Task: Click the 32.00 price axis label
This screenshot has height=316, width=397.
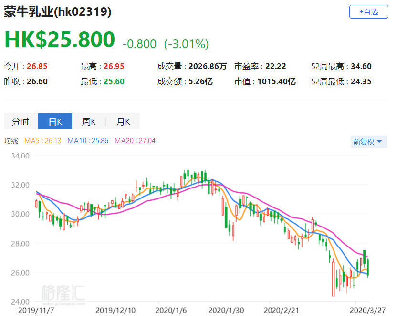Action: [x=20, y=185]
